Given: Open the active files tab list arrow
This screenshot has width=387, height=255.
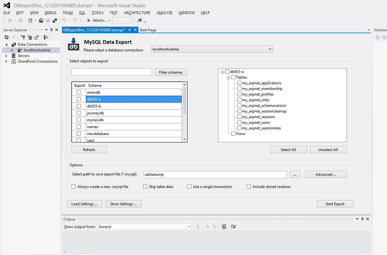Looking at the screenshot, I should (x=369, y=30).
